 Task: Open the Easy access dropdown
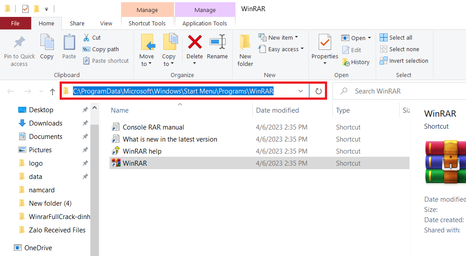281,49
